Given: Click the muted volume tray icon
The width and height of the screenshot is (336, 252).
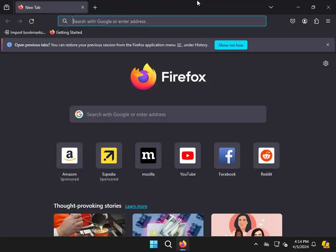Looking at the screenshot, I should 285,244.
